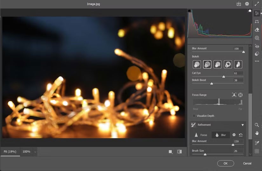Viewport: 262px width, 171px height.
Task: Open preferences with the gear icon
Action: click(x=247, y=4)
